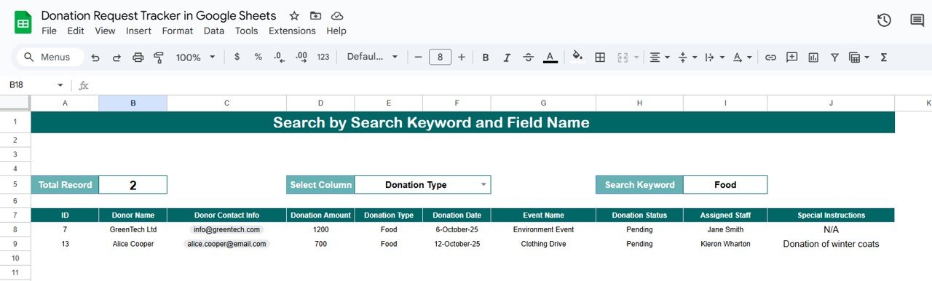Open the Format menu
932x281 pixels.
point(178,31)
